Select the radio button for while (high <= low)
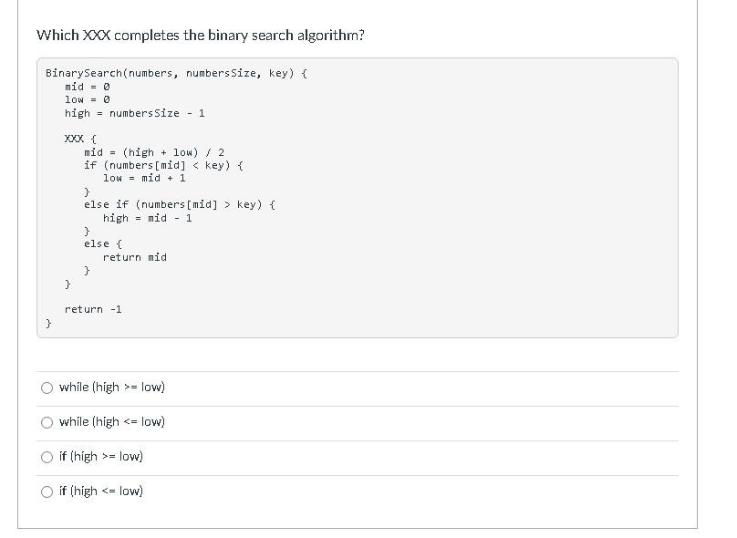This screenshot has height=538, width=737. pyautogui.click(x=47, y=422)
